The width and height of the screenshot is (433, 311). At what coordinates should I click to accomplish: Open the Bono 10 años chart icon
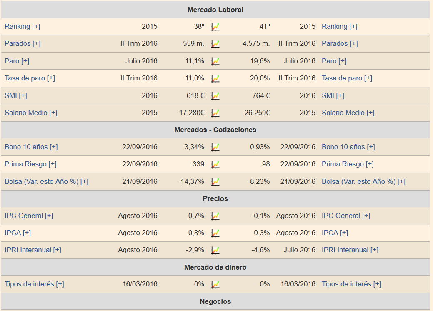coord(215,147)
